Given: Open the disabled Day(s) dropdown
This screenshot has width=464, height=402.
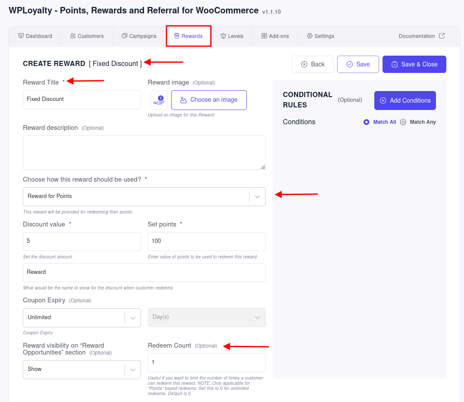Looking at the screenshot, I should click(x=207, y=317).
